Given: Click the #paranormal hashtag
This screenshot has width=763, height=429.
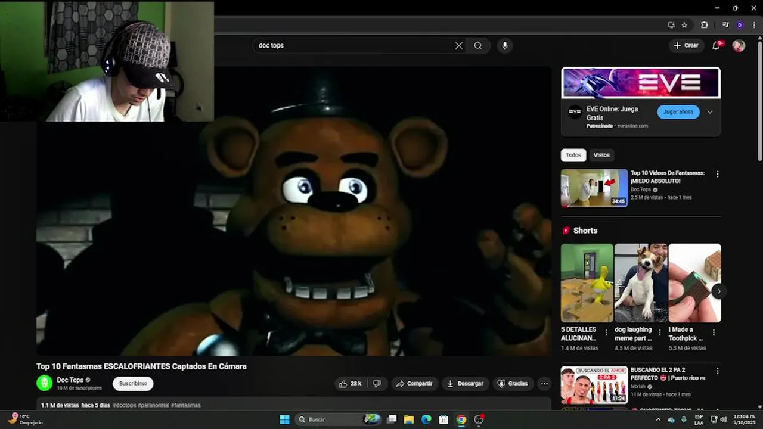Looking at the screenshot, I should click(x=154, y=405).
